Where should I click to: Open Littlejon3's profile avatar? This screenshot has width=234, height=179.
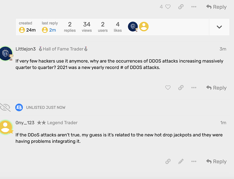(x=6, y=54)
